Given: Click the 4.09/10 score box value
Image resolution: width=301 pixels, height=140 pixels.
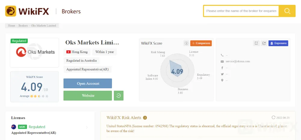Looking at the screenshot, I should click(35, 87).
